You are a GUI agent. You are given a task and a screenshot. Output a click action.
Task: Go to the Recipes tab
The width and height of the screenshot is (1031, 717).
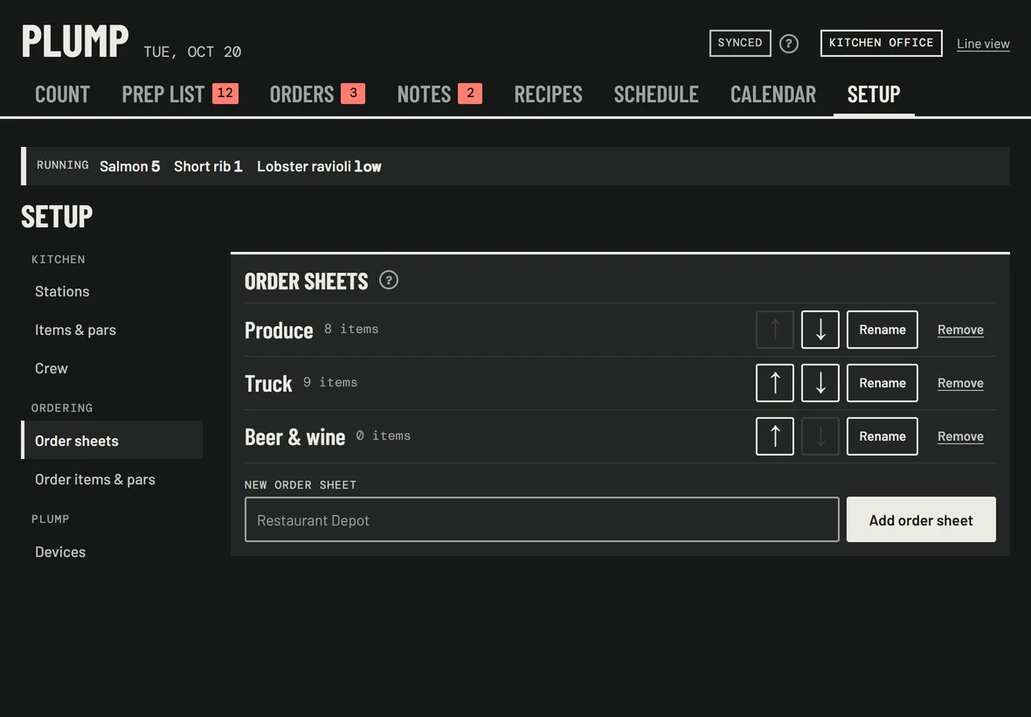coord(549,94)
